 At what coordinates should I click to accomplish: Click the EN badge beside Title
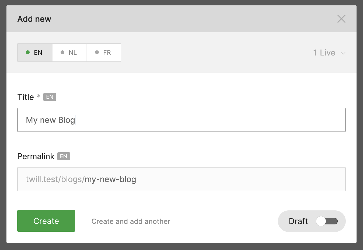50,97
